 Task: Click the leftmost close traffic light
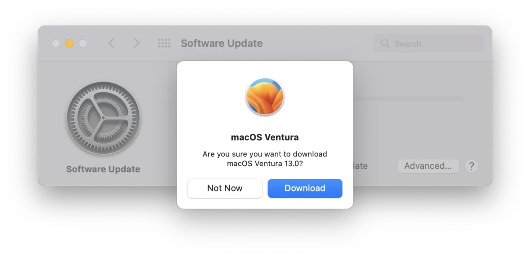tap(56, 43)
